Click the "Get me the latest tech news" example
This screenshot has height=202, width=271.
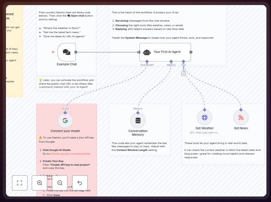click(x=62, y=32)
